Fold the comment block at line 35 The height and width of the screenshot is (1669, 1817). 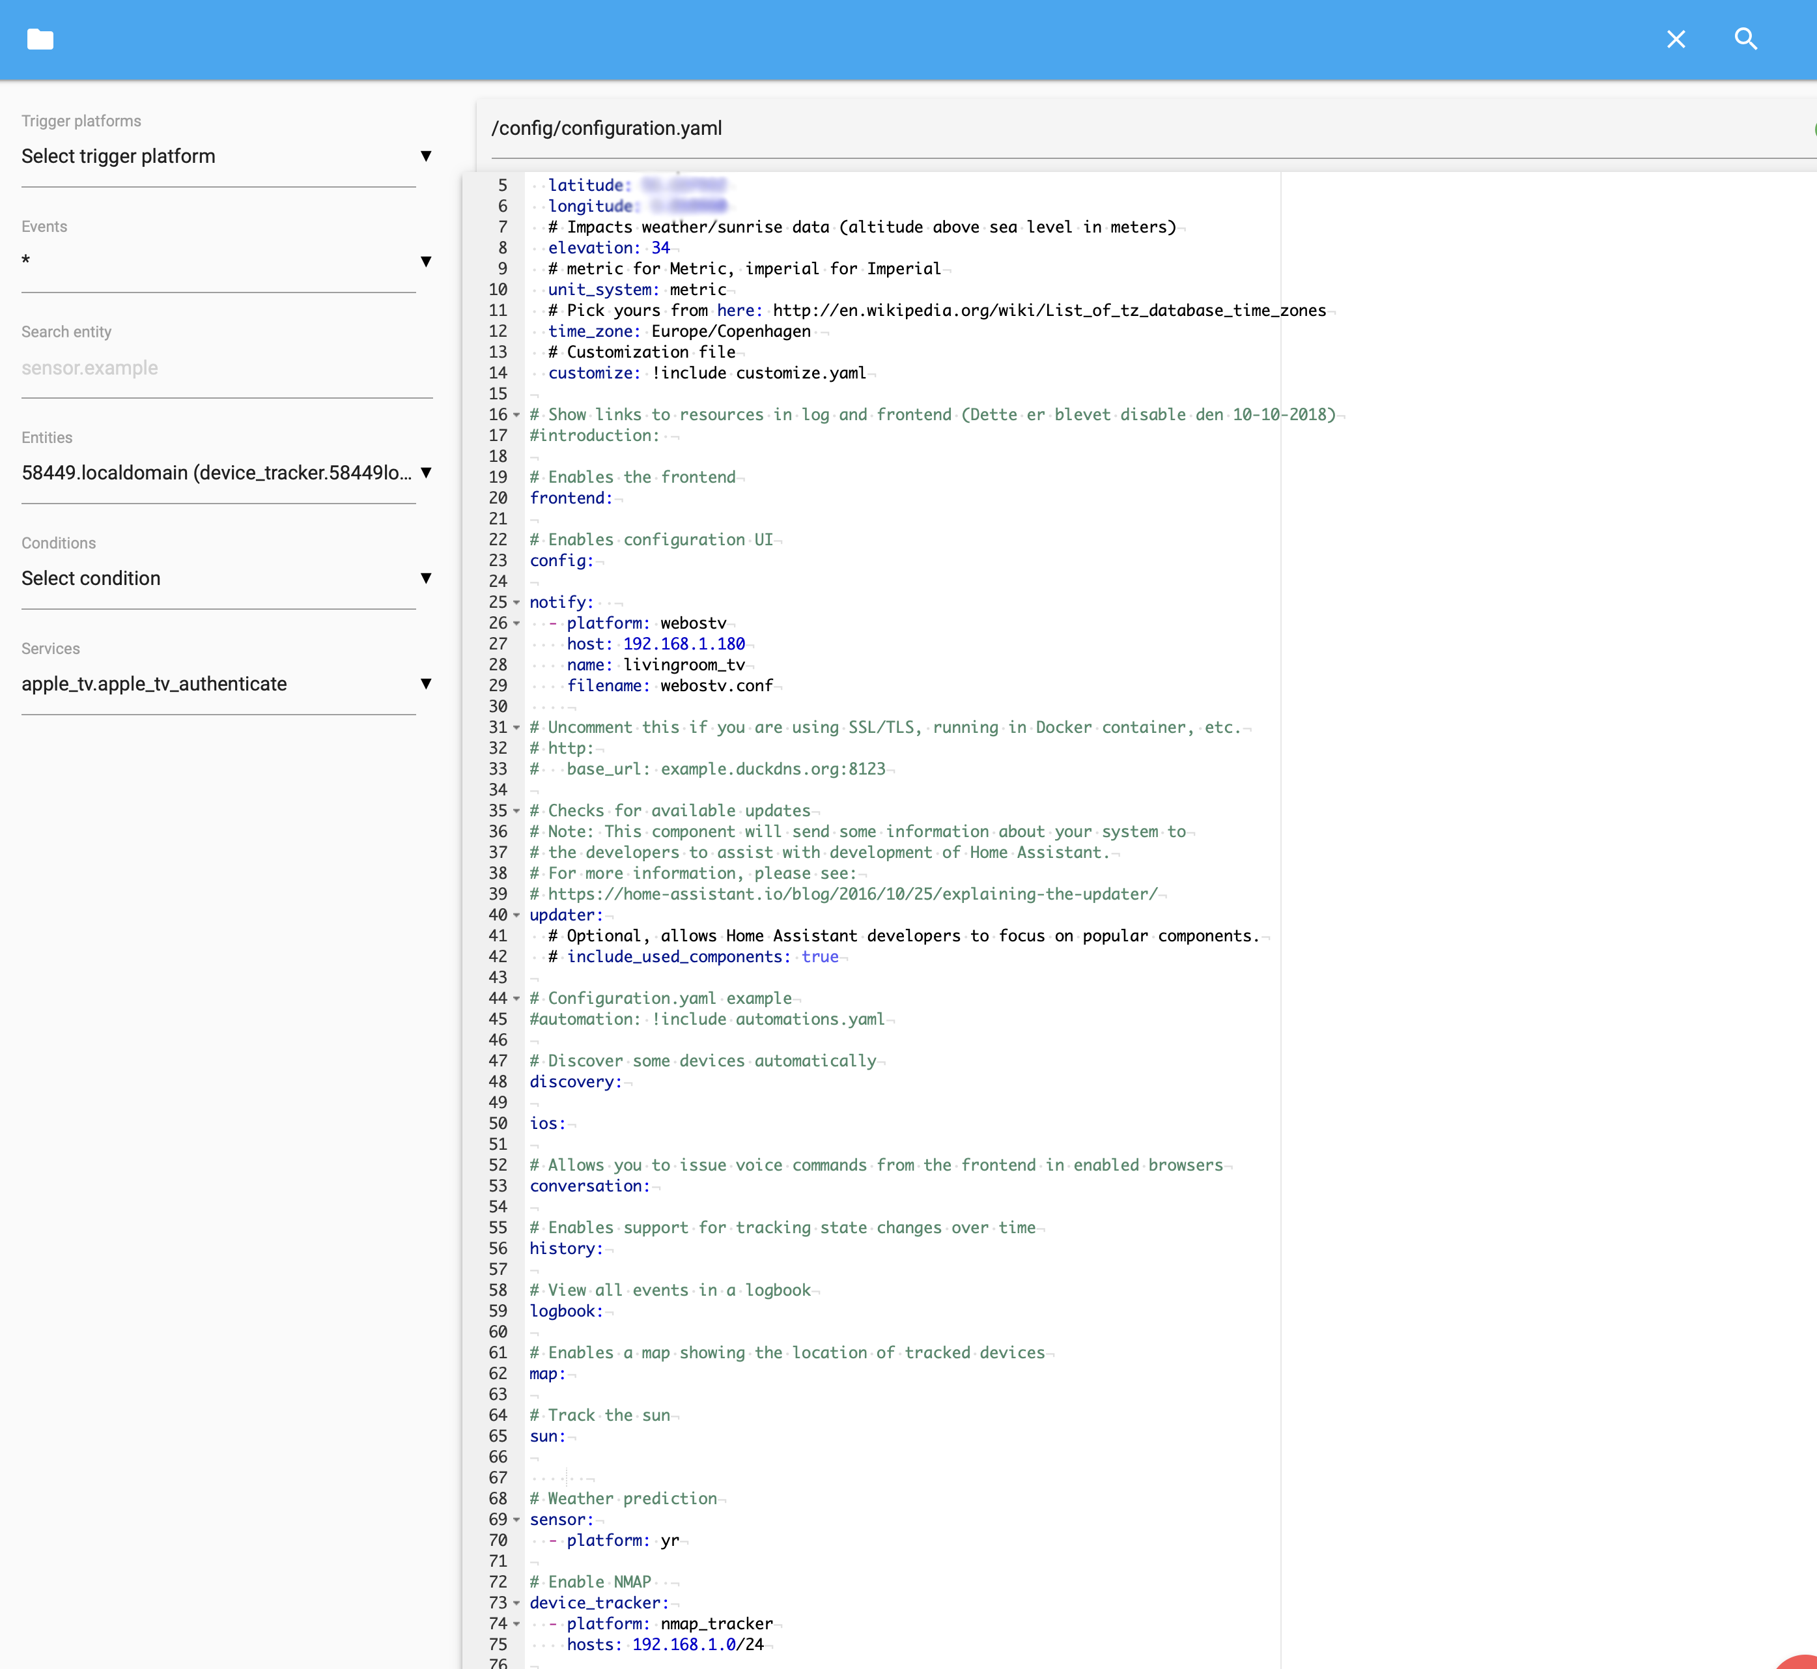pyautogui.click(x=516, y=811)
